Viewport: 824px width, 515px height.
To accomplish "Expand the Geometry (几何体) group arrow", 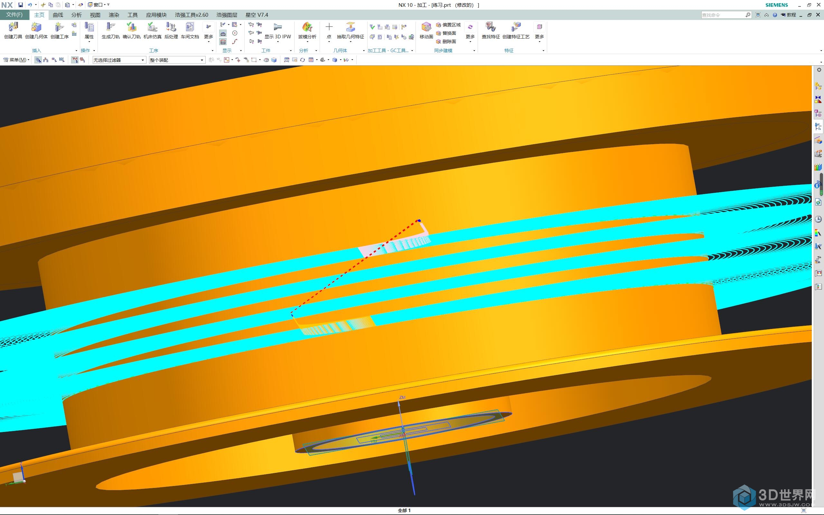I will click(364, 51).
